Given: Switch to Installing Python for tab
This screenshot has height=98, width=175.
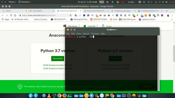Looking at the screenshot, I should [x=150, y=11].
